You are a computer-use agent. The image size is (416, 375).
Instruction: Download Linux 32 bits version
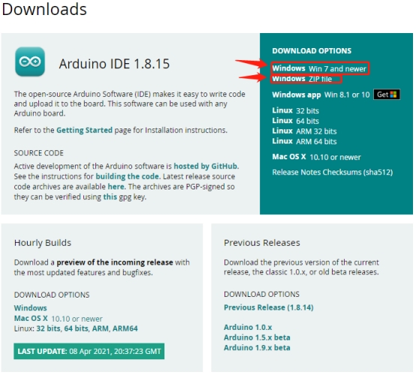click(x=295, y=110)
